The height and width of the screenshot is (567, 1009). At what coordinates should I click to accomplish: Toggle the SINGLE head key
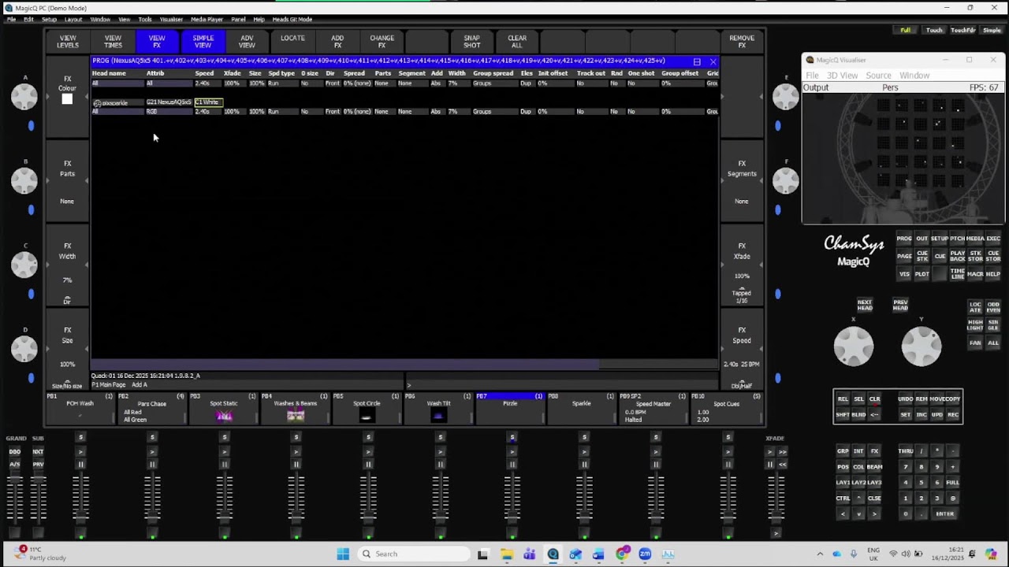pyautogui.click(x=993, y=324)
